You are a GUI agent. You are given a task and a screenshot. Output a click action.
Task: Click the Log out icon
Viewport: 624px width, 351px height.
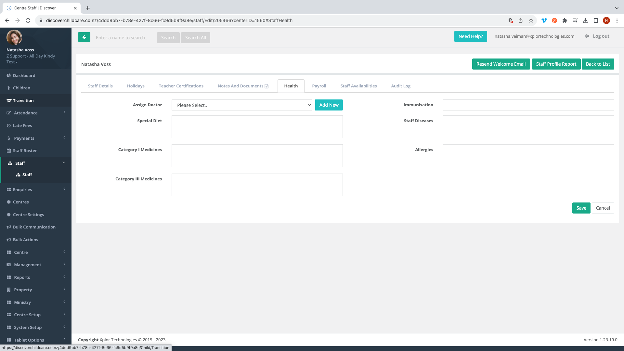587,36
